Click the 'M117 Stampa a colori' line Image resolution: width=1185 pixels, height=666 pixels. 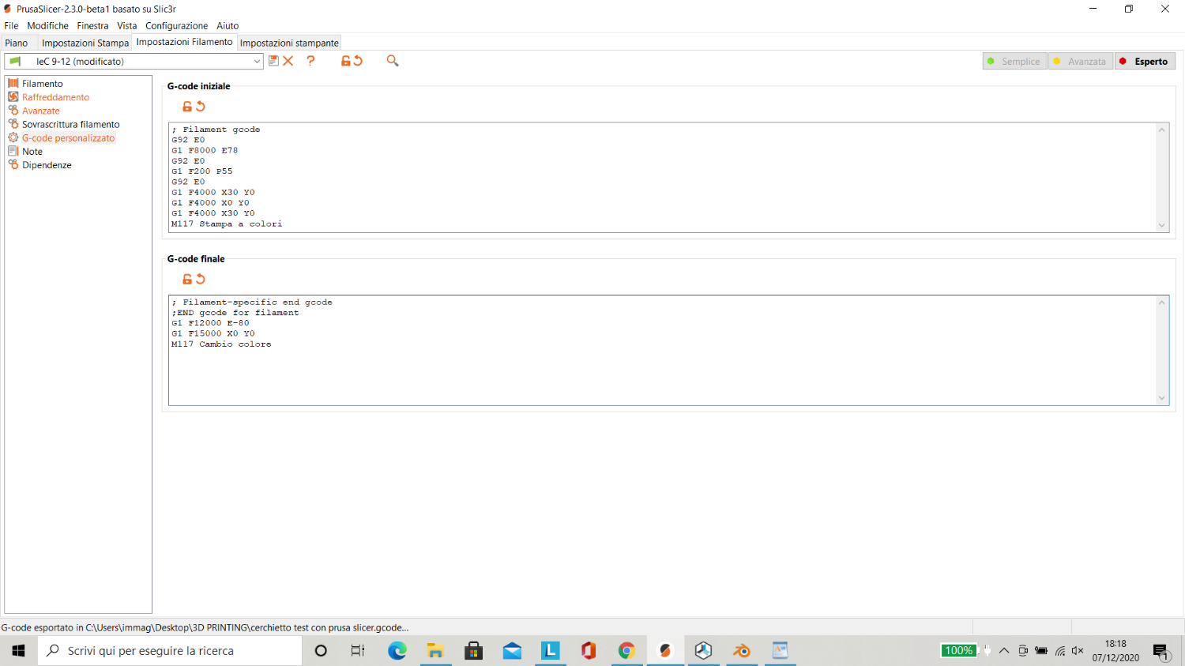(227, 224)
